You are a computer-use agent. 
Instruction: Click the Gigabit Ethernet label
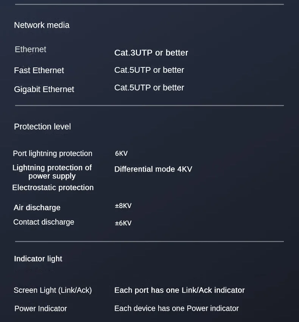click(x=44, y=89)
